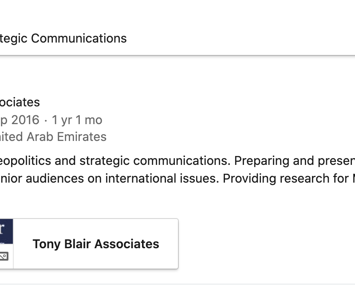
Task: Click the divider line under the media card
Action: tap(177, 284)
